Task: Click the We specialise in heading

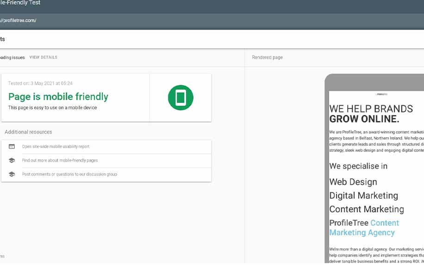Action: [358, 166]
